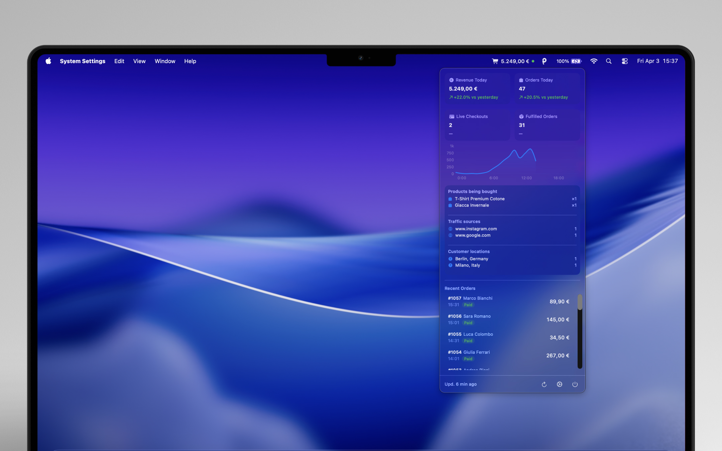Click the shopping cart menu bar icon

point(495,61)
